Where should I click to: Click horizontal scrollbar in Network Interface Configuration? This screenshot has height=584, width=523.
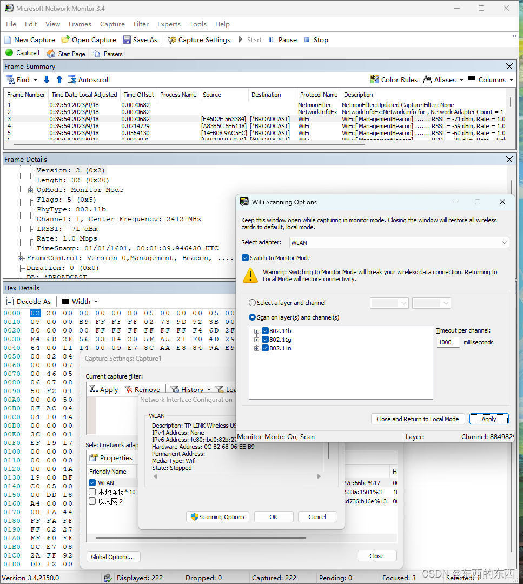(x=237, y=476)
